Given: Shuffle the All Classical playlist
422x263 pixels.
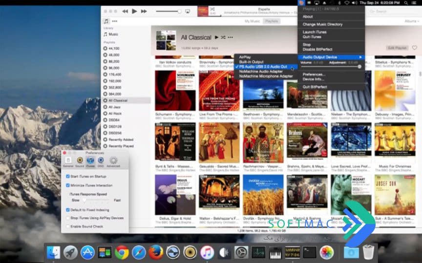Looking at the screenshot, I should click(223, 38).
